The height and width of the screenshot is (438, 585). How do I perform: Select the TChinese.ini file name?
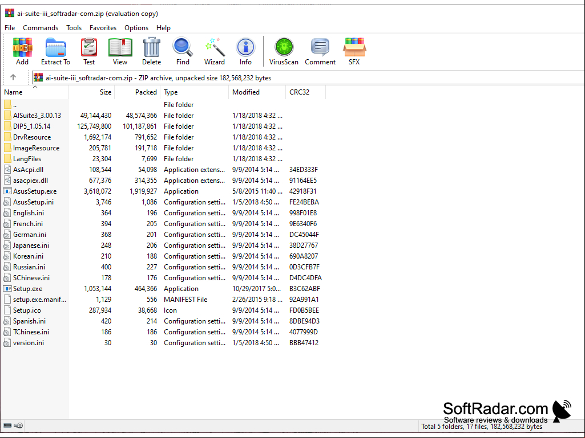coord(31,332)
